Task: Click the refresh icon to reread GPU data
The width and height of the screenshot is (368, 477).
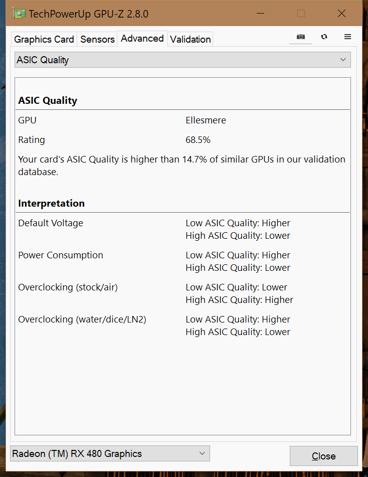Action: coord(324,37)
